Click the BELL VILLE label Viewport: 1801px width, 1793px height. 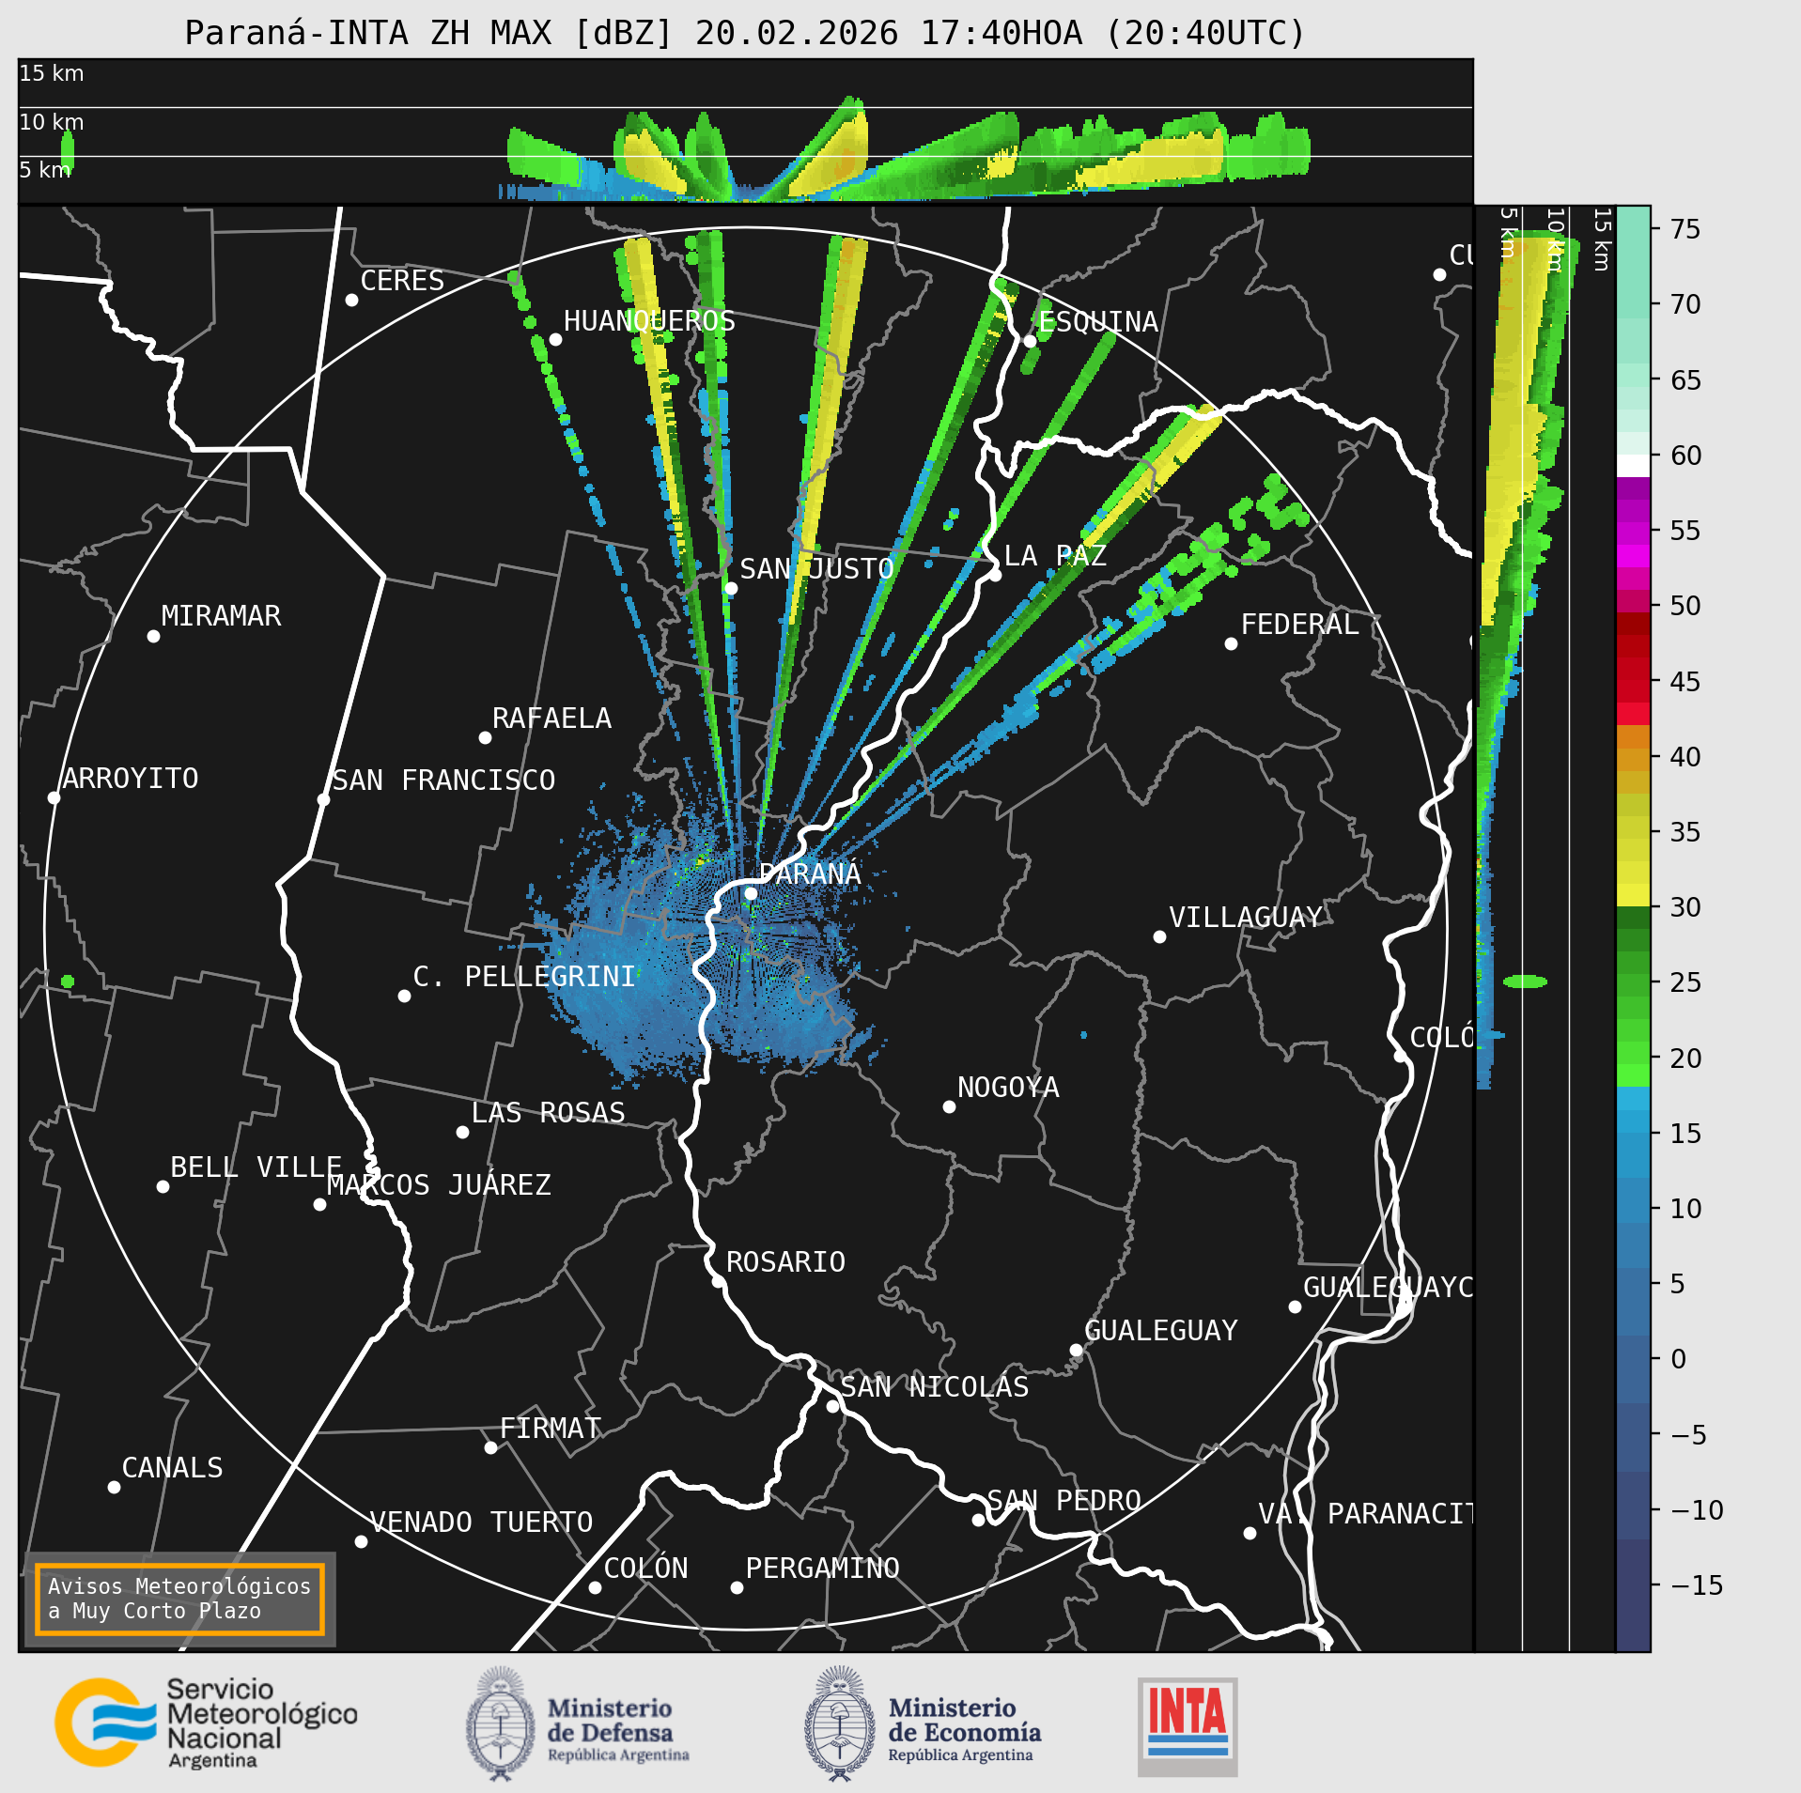tap(256, 1167)
